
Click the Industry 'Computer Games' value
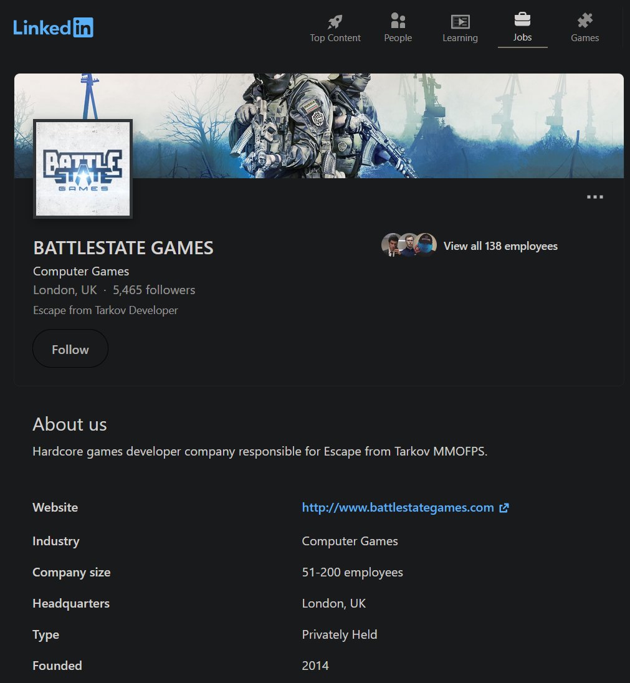[350, 541]
